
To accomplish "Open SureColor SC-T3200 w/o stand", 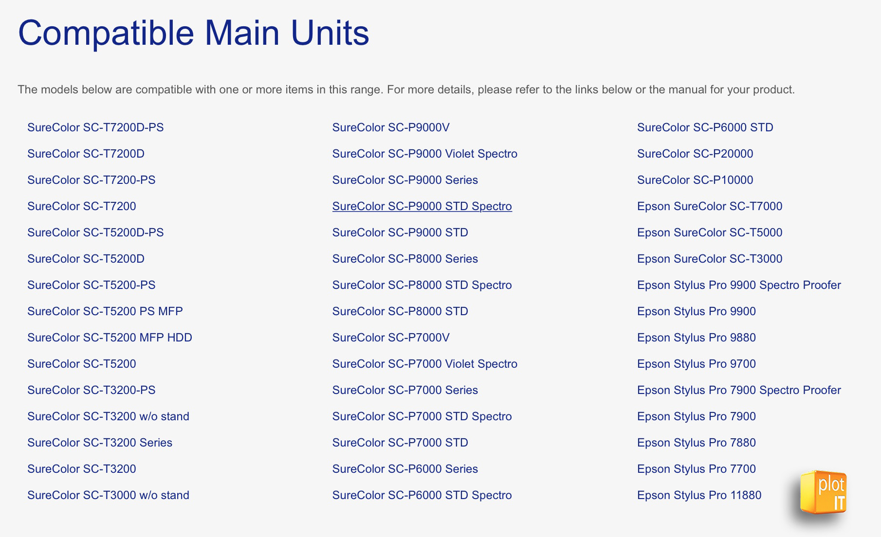I will [x=108, y=416].
